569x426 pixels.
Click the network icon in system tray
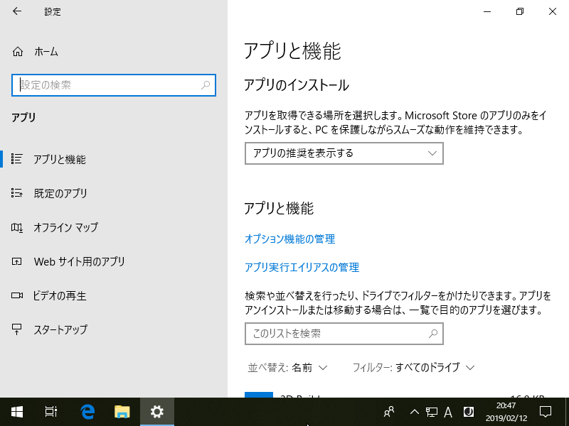coord(432,412)
